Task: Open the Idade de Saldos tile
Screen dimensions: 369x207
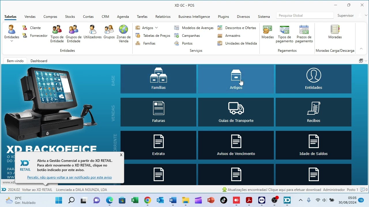Action: 313,145
